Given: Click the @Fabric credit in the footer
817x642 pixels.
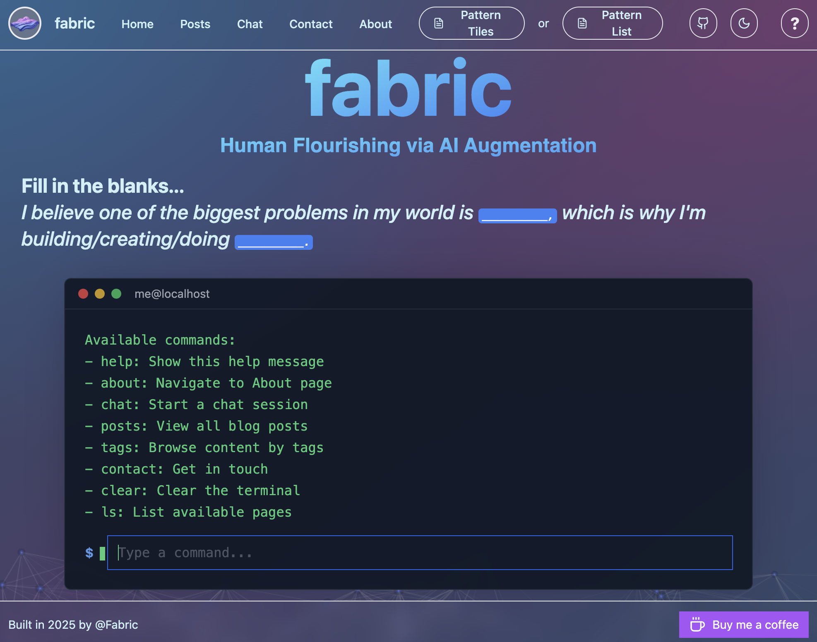Looking at the screenshot, I should click(x=117, y=625).
